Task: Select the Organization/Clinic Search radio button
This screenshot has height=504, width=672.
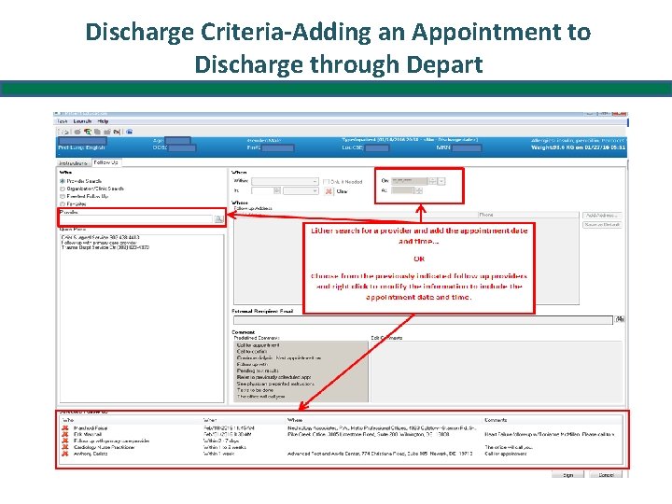Action: [63, 189]
